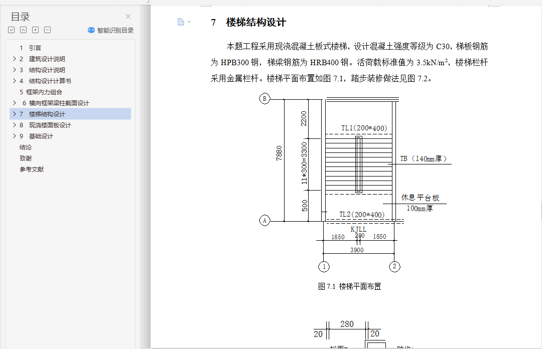Go to 8 现浇楼面板设计 in outline
The width and height of the screenshot is (542, 349).
[x=45, y=125]
